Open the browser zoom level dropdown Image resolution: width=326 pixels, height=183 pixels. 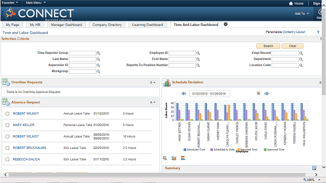[319, 180]
